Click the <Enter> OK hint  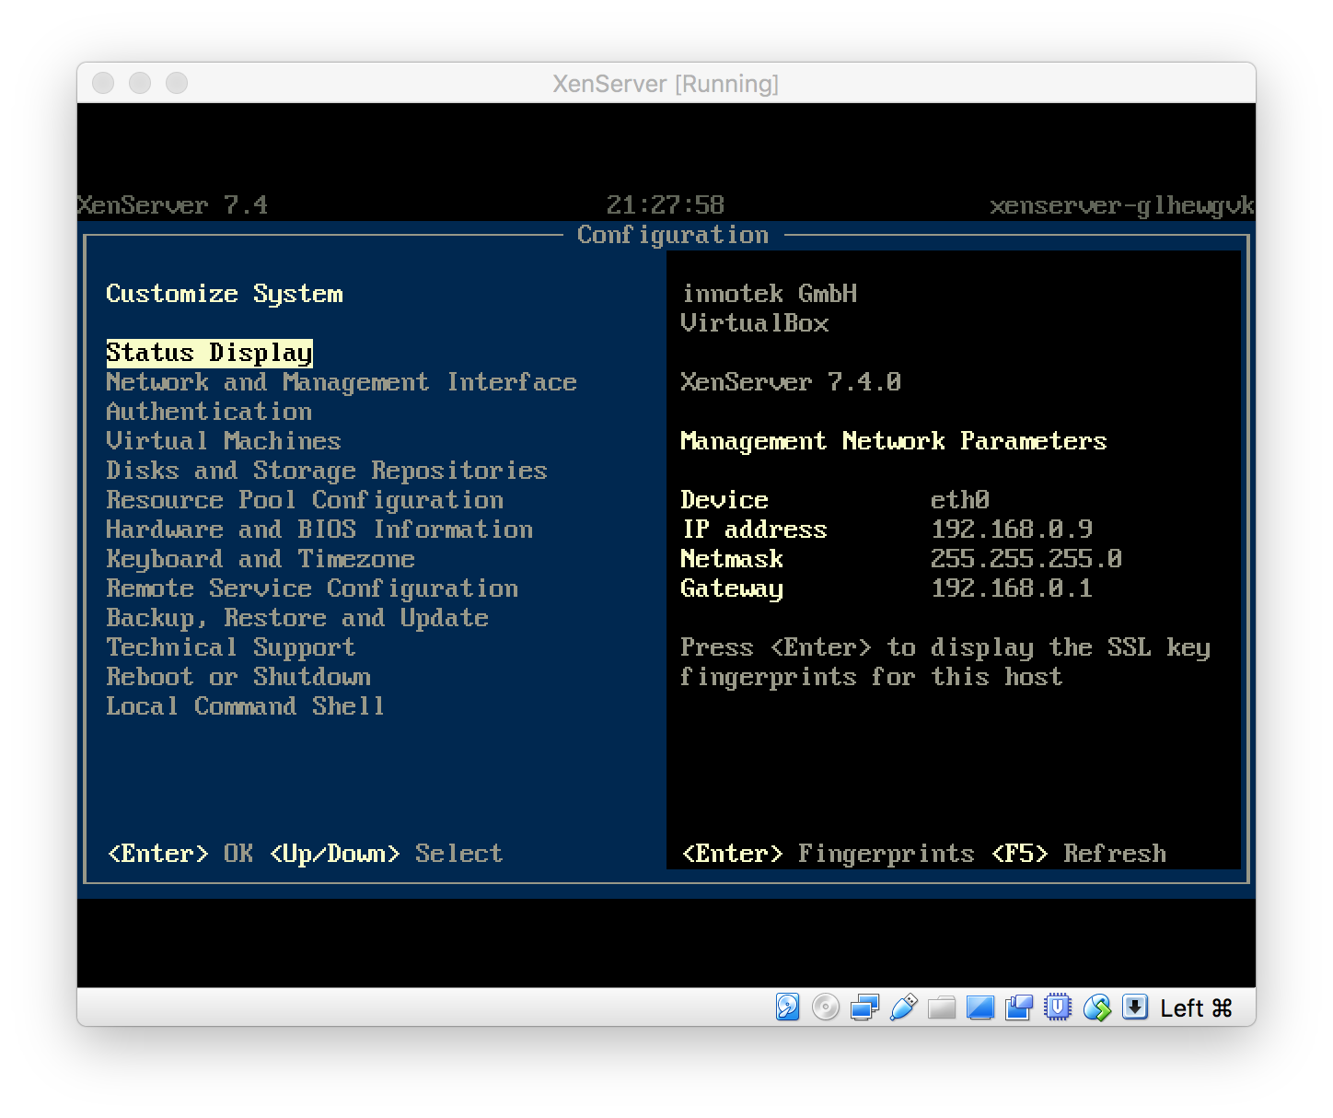[180, 854]
